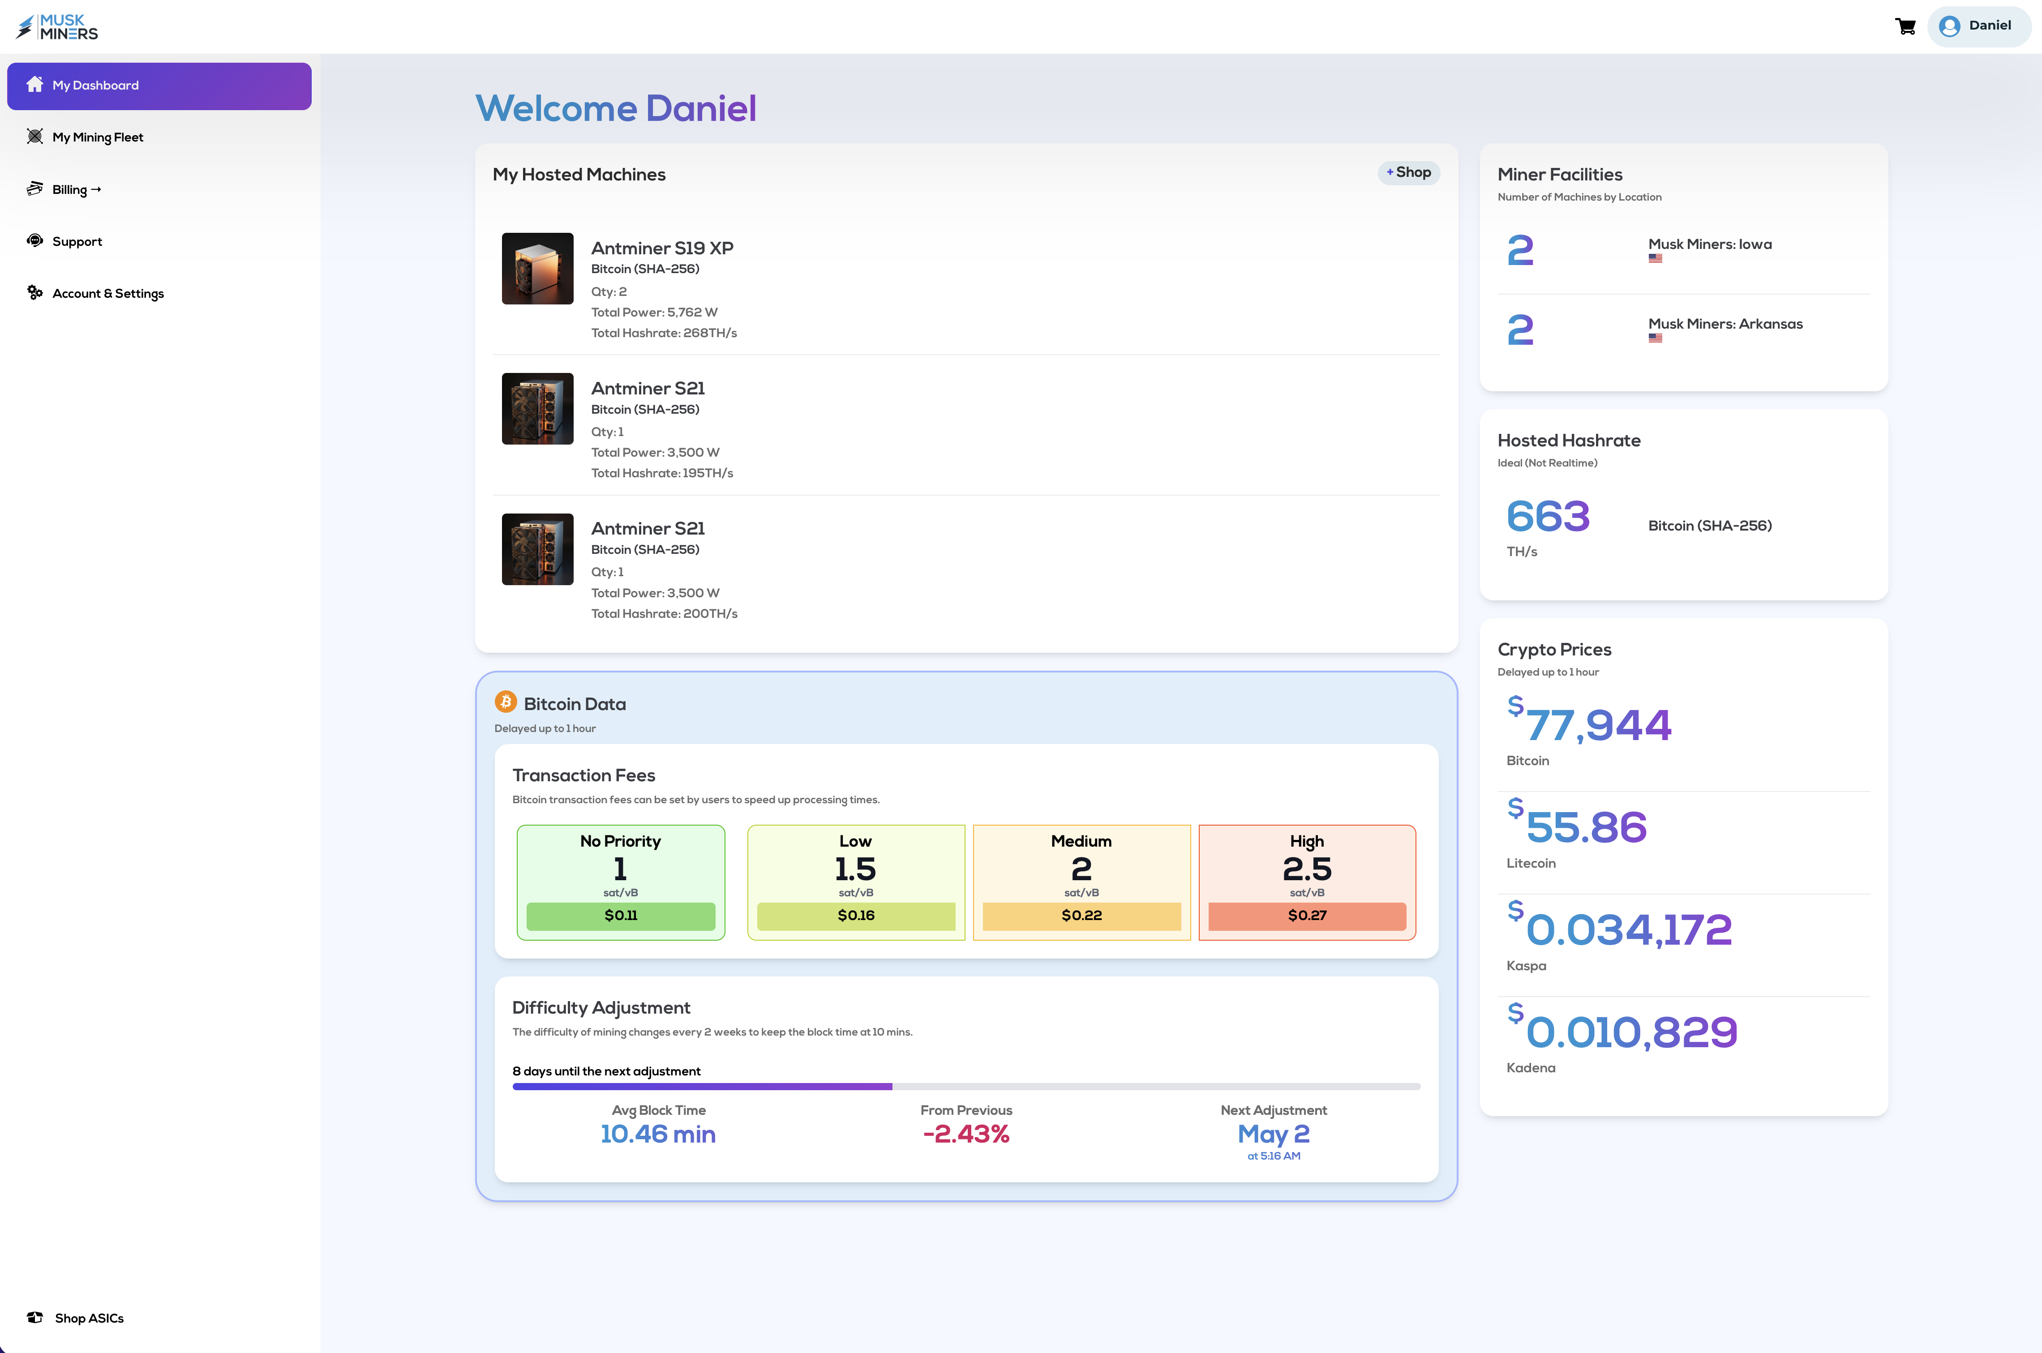2042x1353 pixels.
Task: Click the Antminer S21 title with 200TH/s
Action: pos(648,528)
